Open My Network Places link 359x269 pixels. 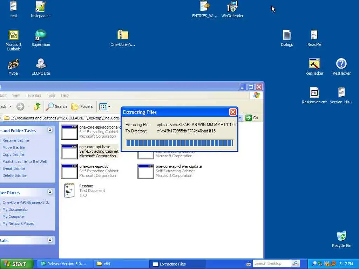18,223
